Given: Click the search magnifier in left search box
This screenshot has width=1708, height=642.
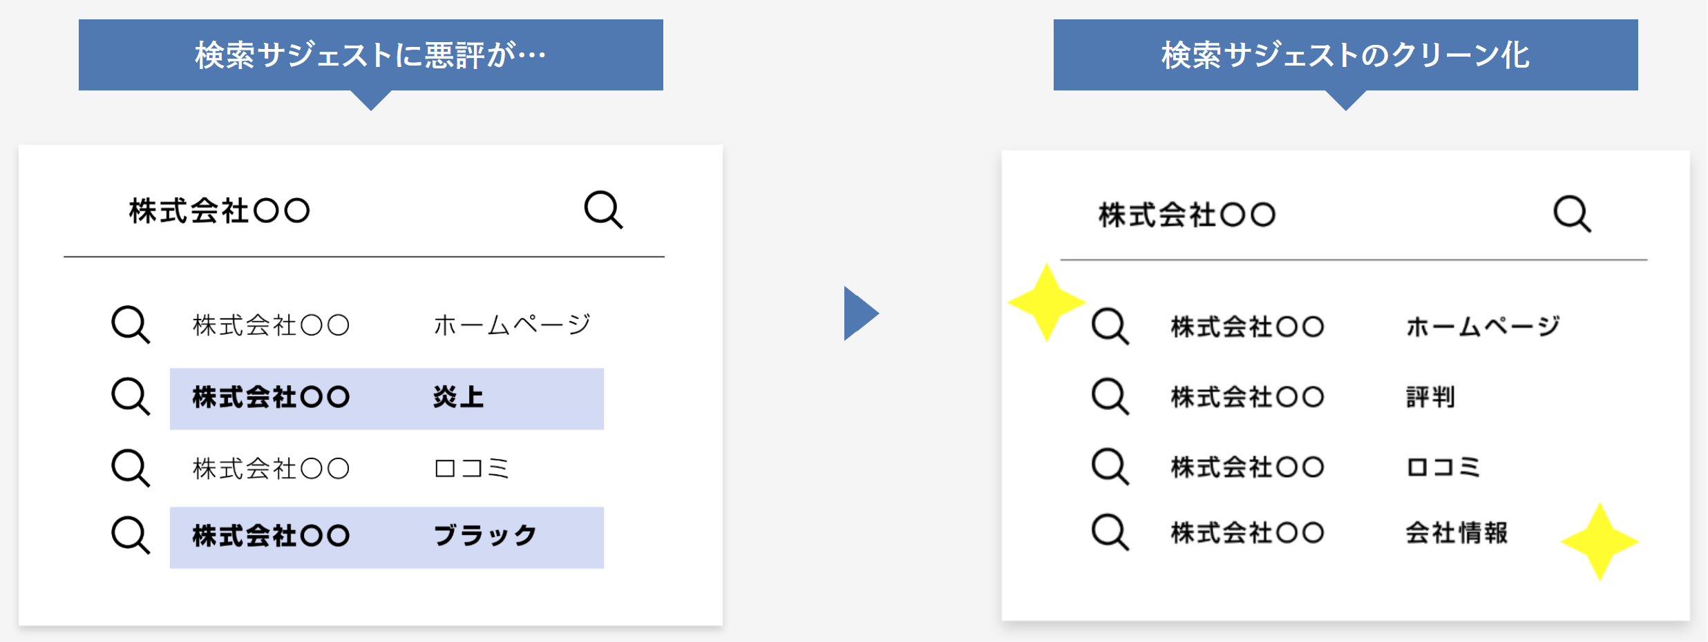Looking at the screenshot, I should (604, 210).
